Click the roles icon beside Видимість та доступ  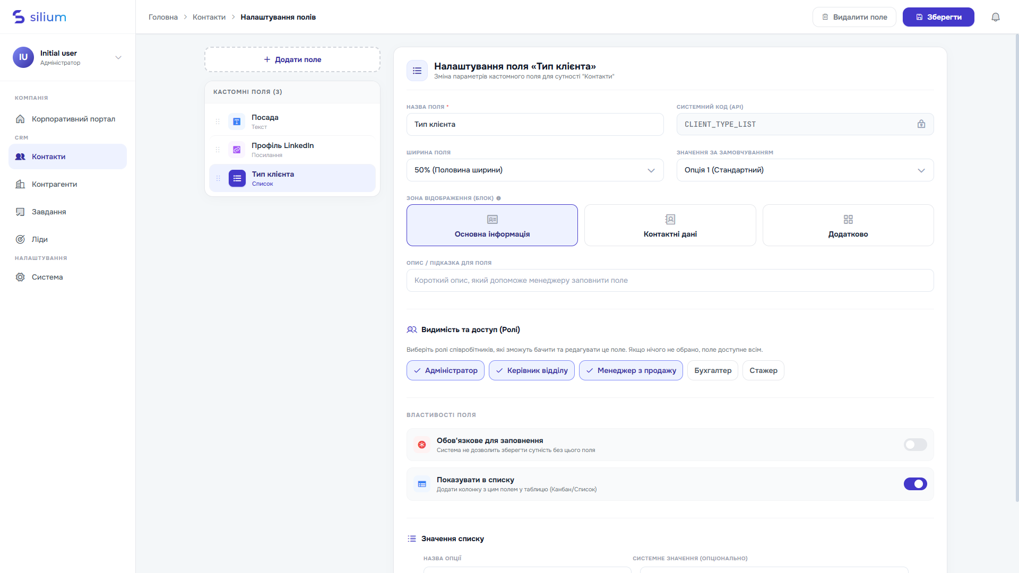pyautogui.click(x=412, y=329)
